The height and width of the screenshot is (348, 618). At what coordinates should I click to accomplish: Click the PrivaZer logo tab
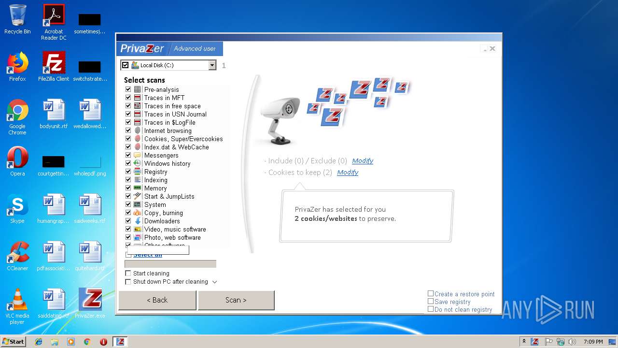tap(142, 48)
